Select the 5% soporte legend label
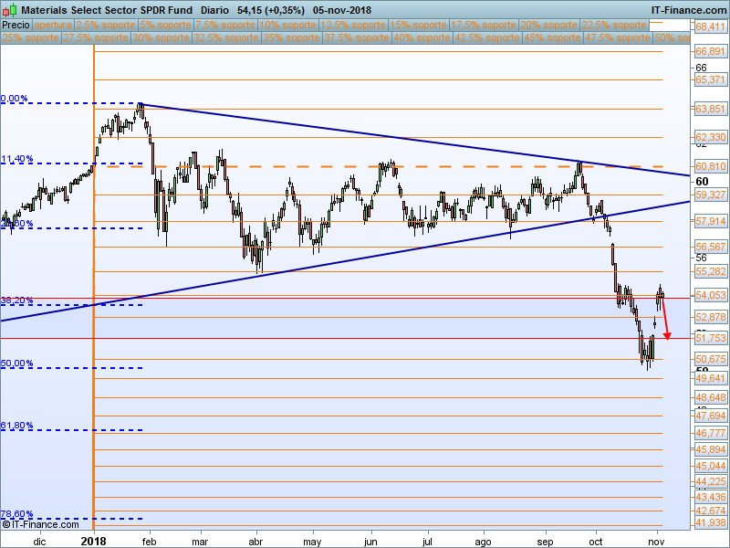 [165, 25]
